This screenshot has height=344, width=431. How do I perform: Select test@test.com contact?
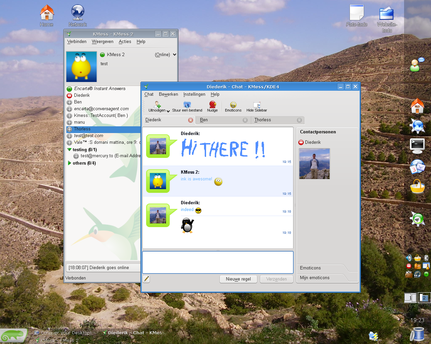tap(103, 136)
